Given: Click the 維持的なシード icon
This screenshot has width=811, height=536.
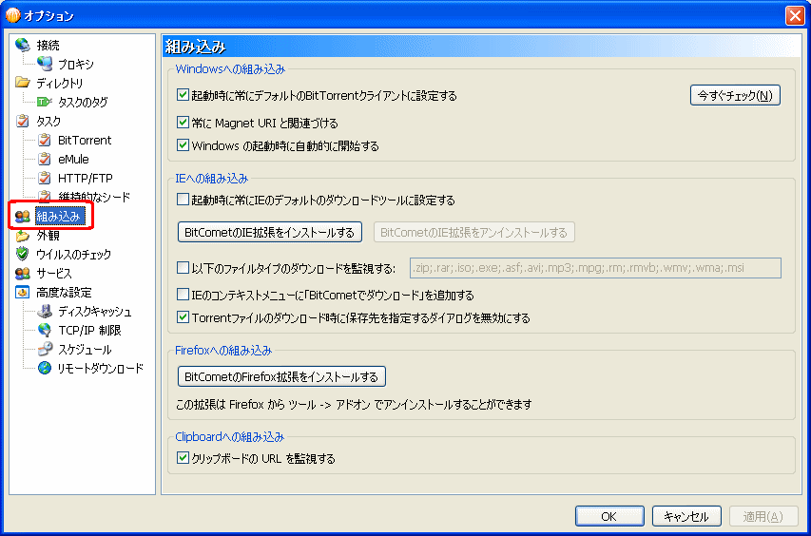Looking at the screenshot, I should [45, 196].
